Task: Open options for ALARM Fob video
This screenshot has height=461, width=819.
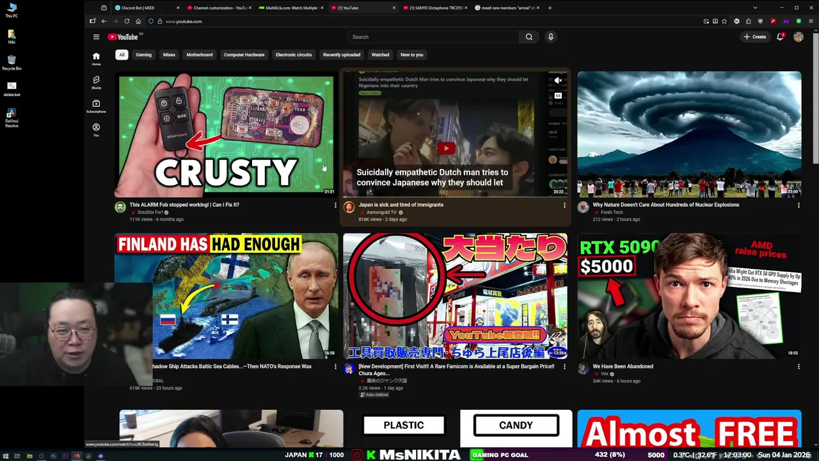Action: [335, 205]
